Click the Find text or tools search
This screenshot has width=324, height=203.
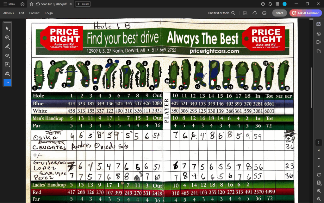(221, 13)
